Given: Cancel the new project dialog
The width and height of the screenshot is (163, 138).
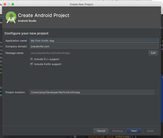Looking at the screenshot, I should (x=101, y=131).
